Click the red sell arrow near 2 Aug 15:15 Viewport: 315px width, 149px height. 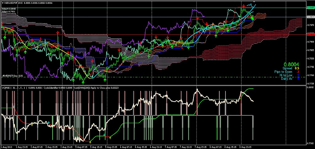(x=58, y=32)
